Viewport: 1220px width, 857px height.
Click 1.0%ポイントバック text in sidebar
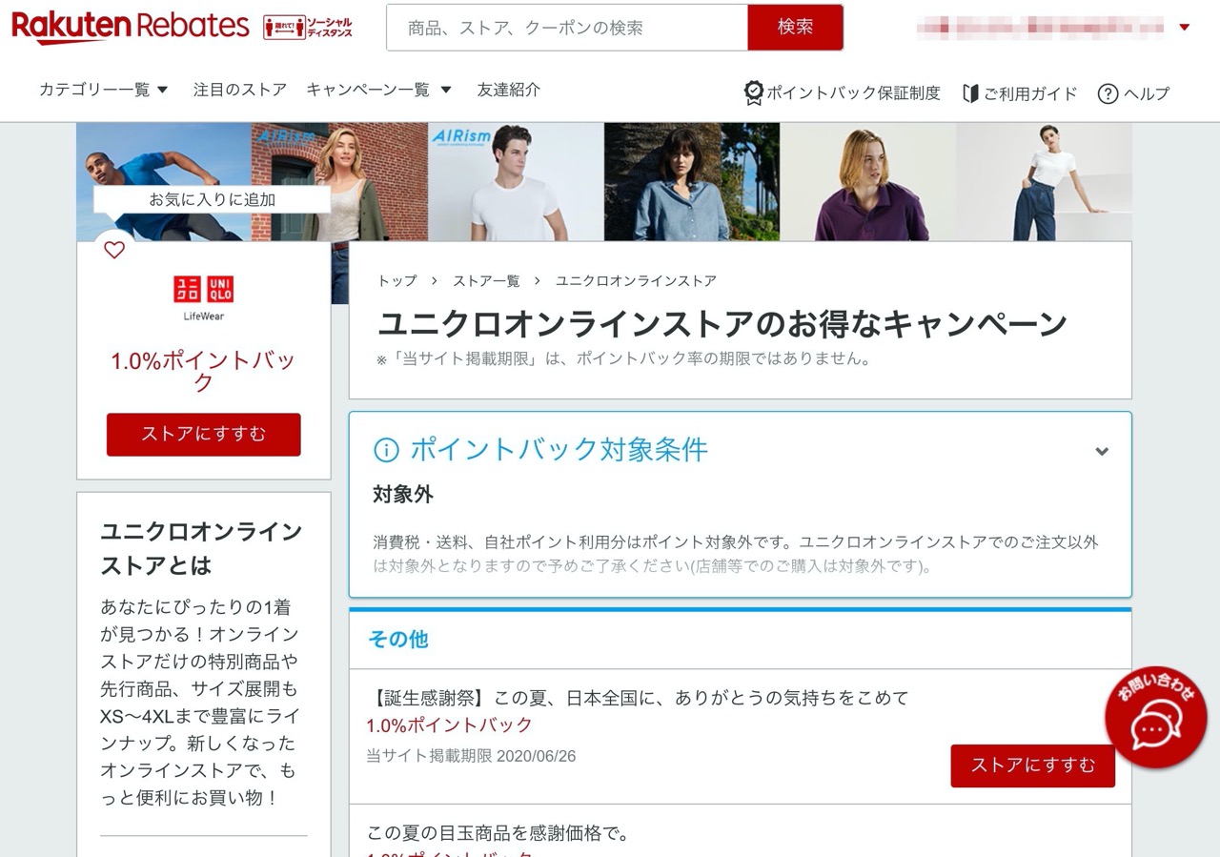[203, 372]
